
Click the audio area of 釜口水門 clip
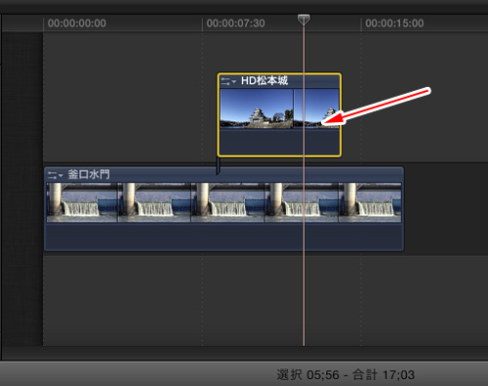coord(224,236)
